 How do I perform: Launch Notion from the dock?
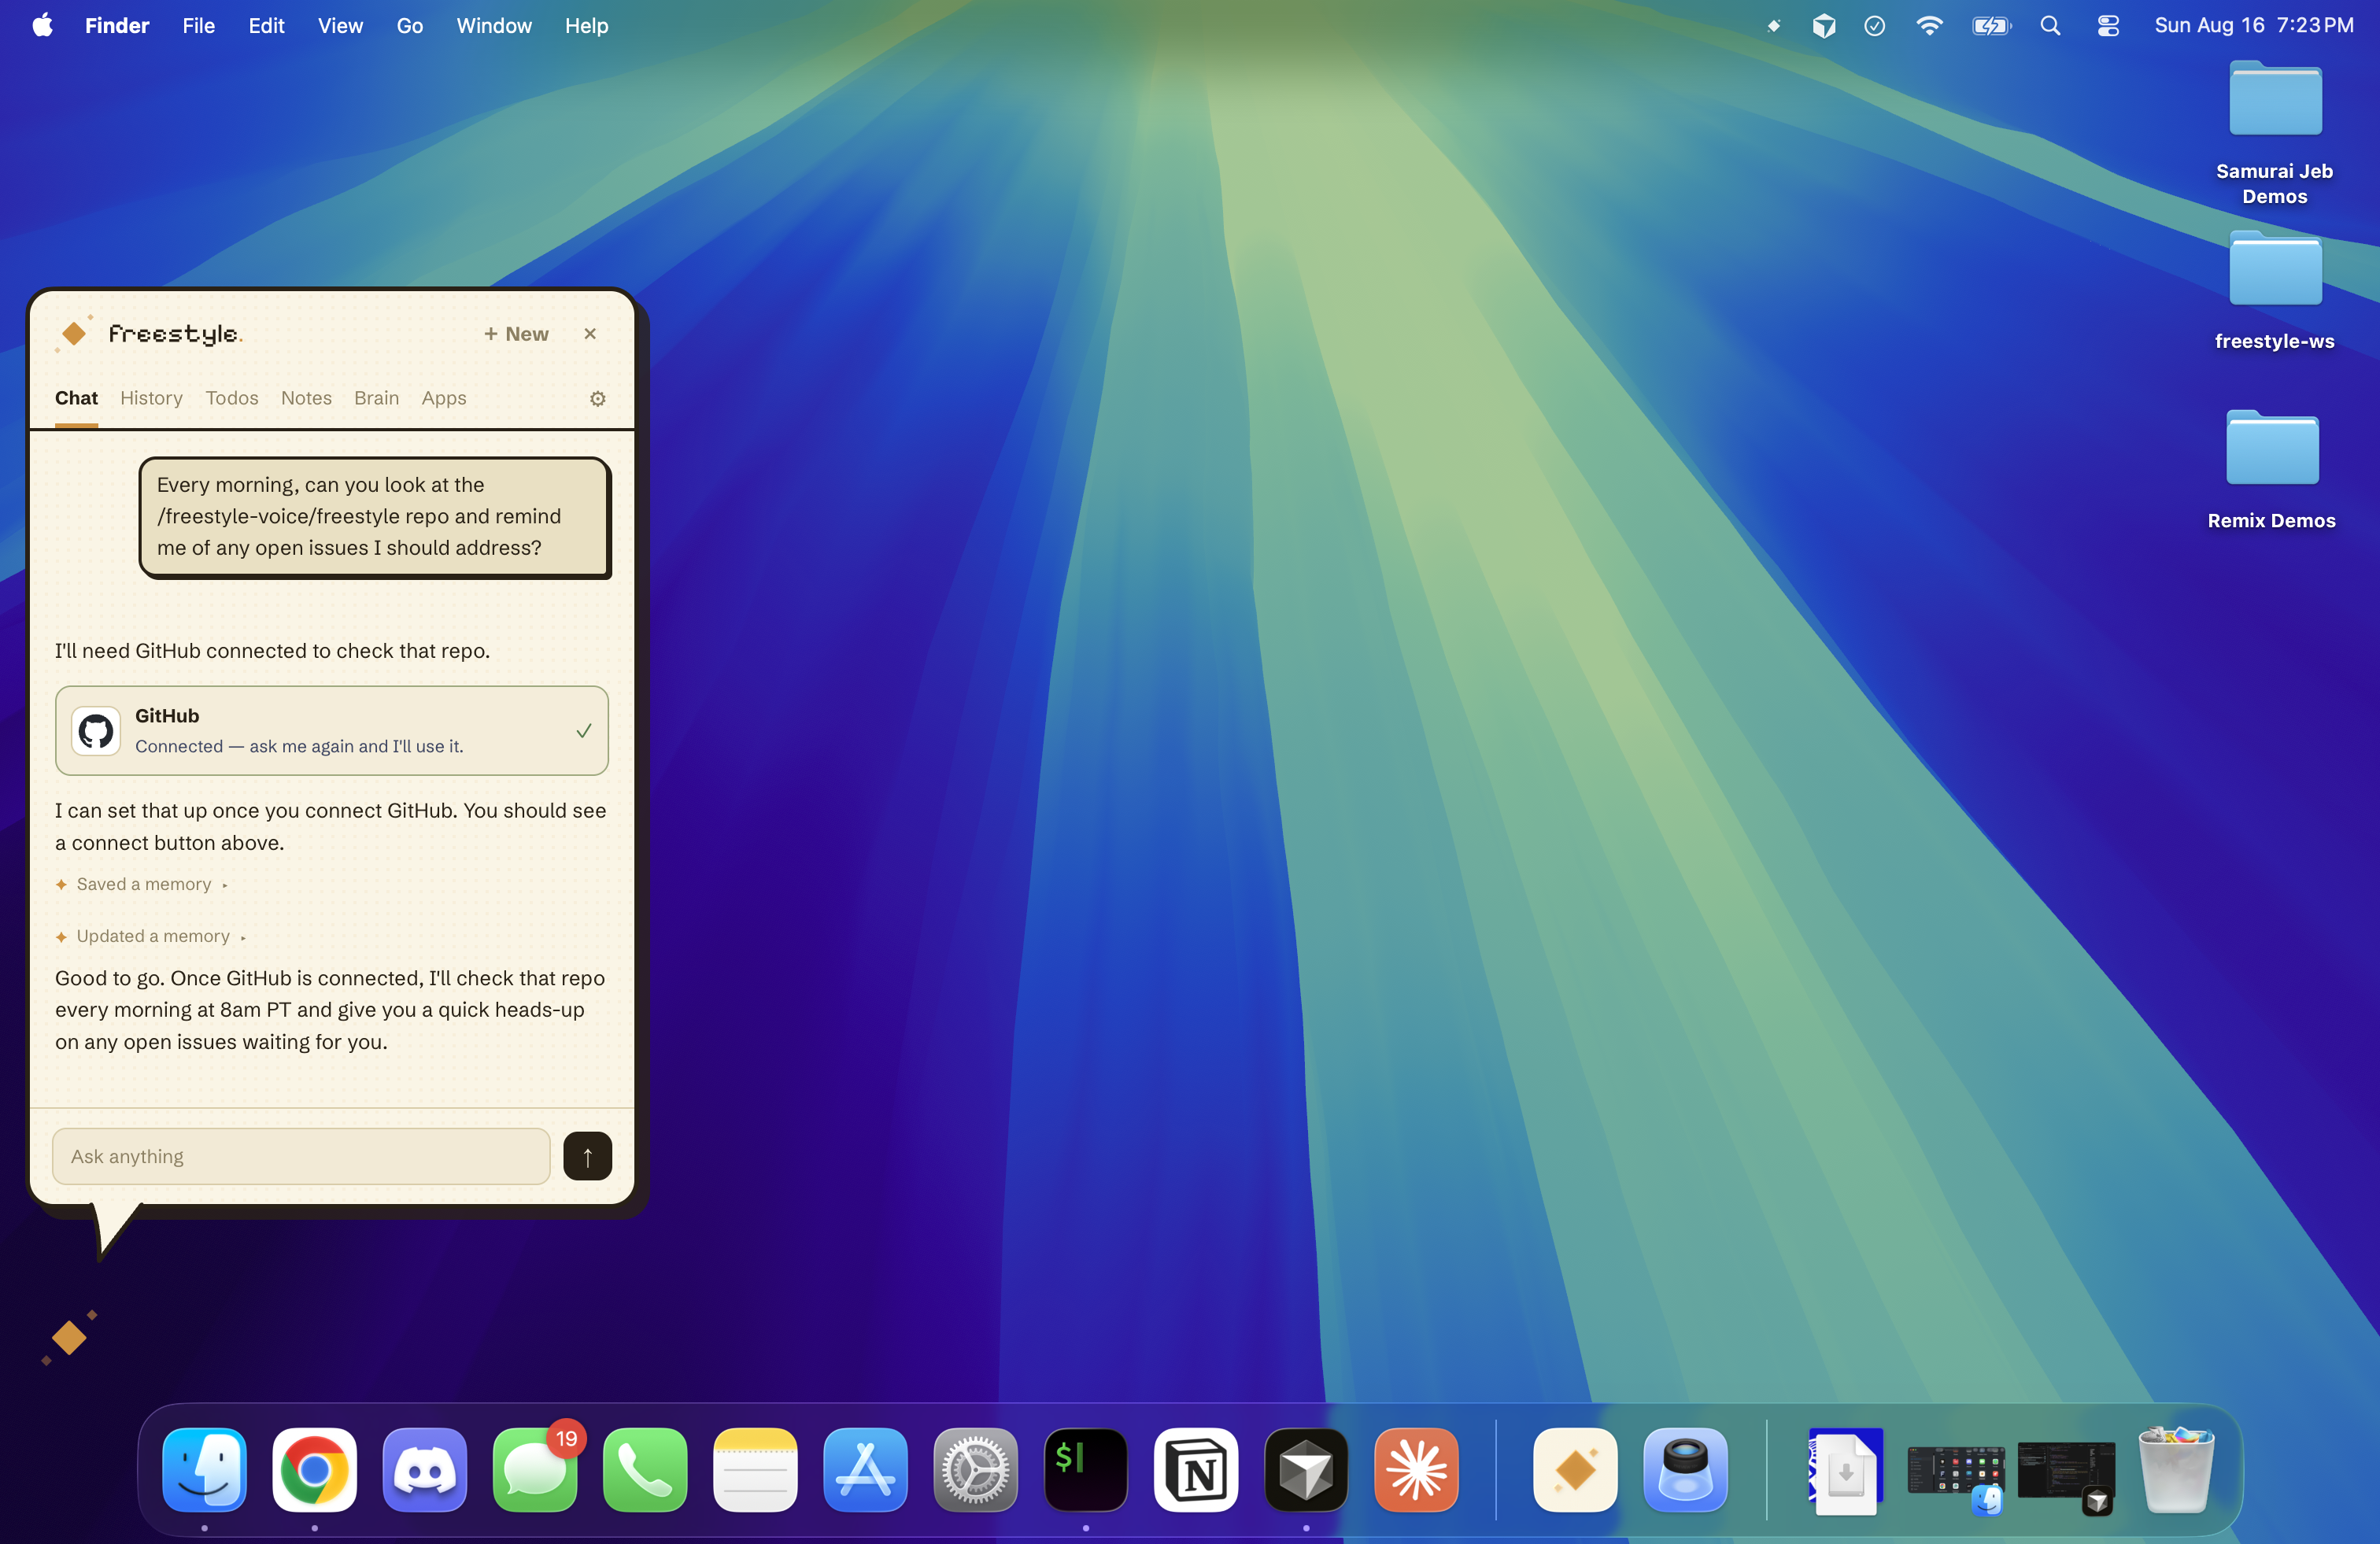1196,1470
